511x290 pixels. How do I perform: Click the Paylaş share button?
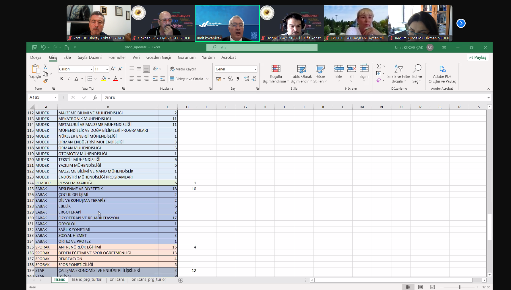point(478,57)
